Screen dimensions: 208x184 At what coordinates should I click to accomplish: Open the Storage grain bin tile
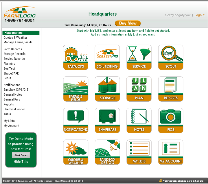tap(107, 89)
